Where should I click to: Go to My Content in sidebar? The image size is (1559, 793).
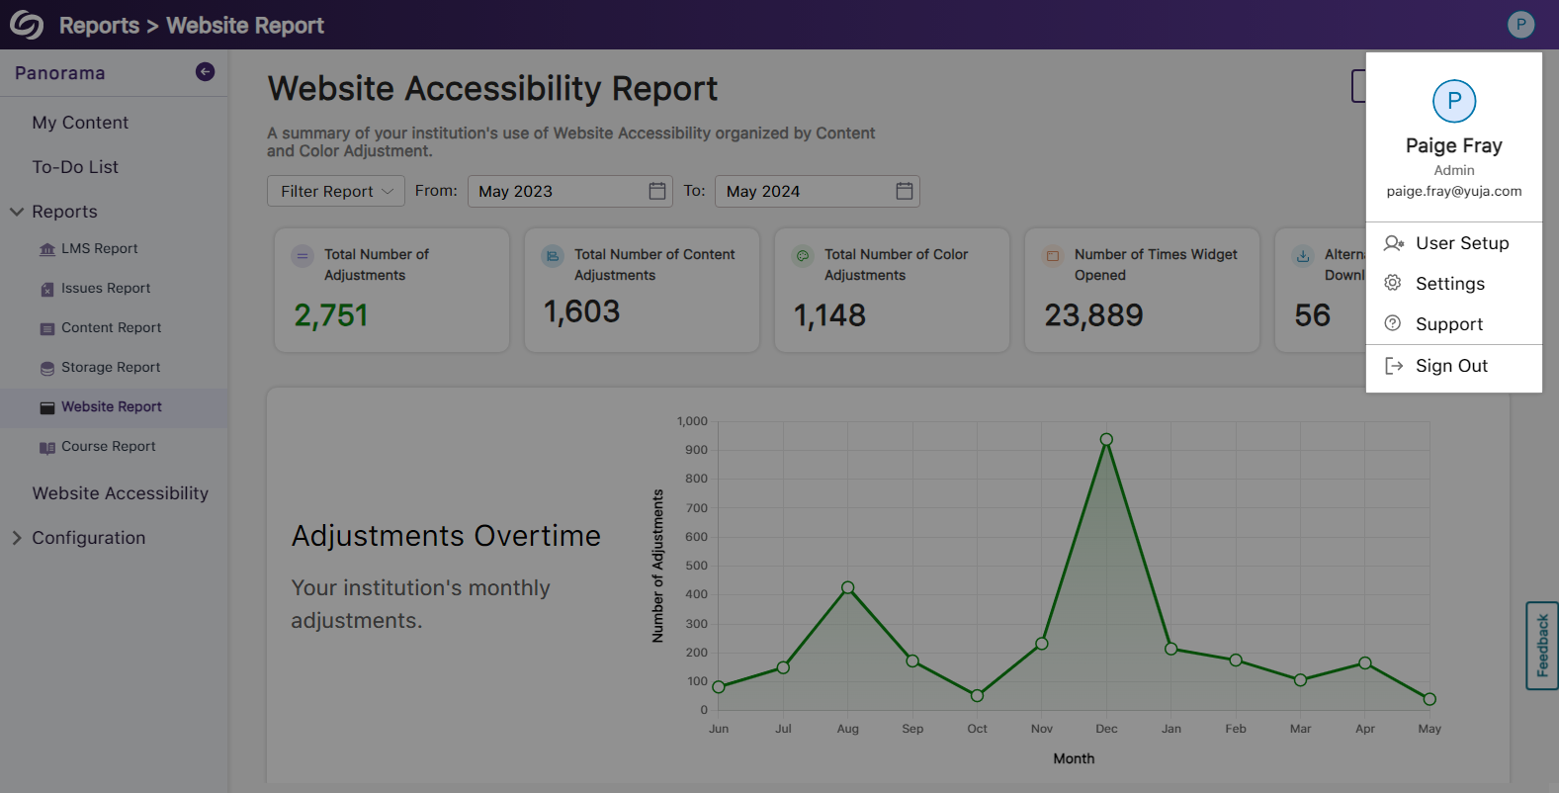(80, 123)
